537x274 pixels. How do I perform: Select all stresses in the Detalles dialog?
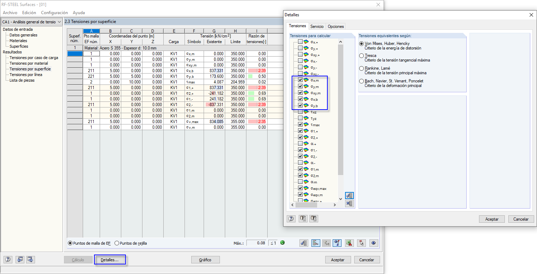click(350, 196)
